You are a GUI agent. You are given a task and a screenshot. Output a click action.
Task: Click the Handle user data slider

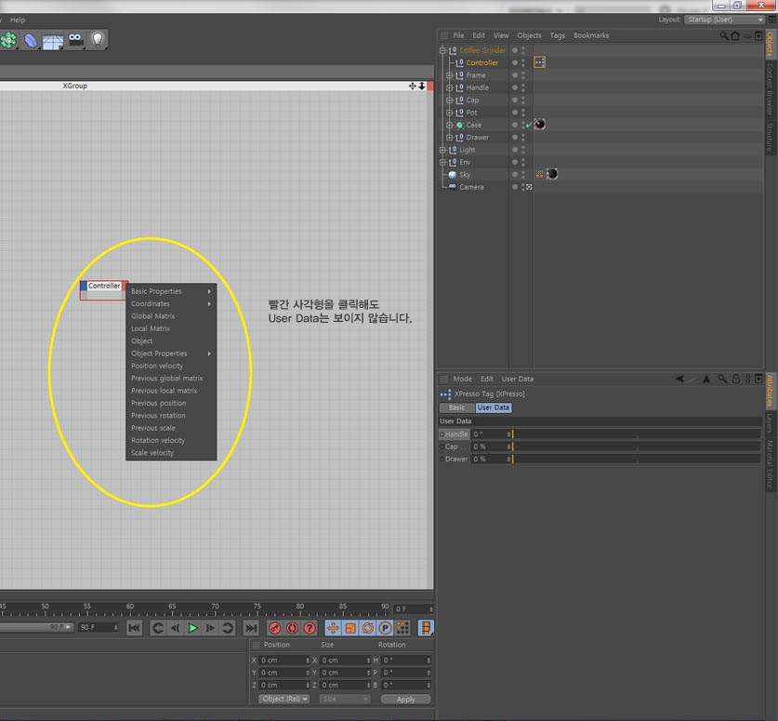coord(636,434)
